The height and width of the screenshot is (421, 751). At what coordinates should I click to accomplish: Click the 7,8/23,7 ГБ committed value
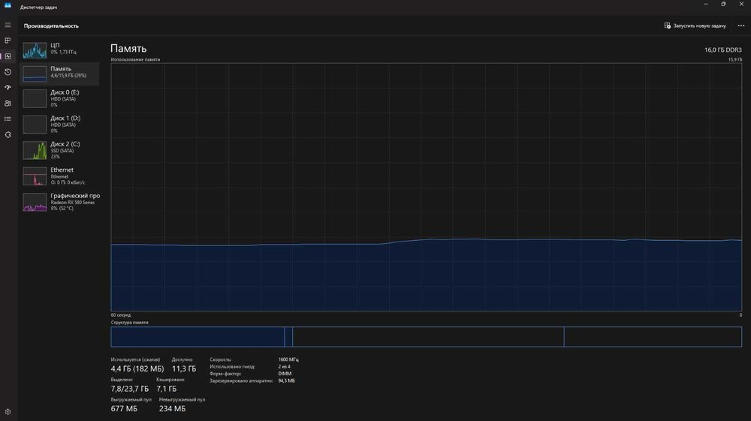(x=130, y=389)
